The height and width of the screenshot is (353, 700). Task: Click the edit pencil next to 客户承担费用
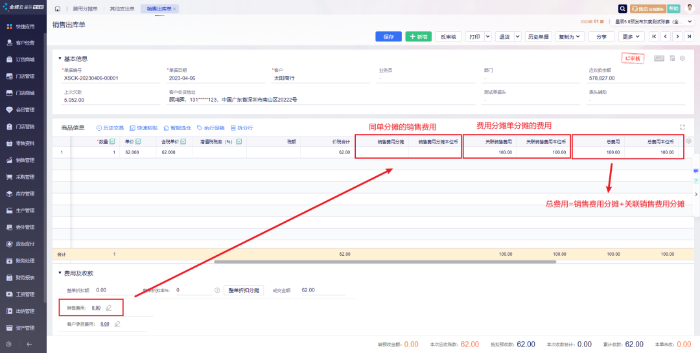click(117, 324)
